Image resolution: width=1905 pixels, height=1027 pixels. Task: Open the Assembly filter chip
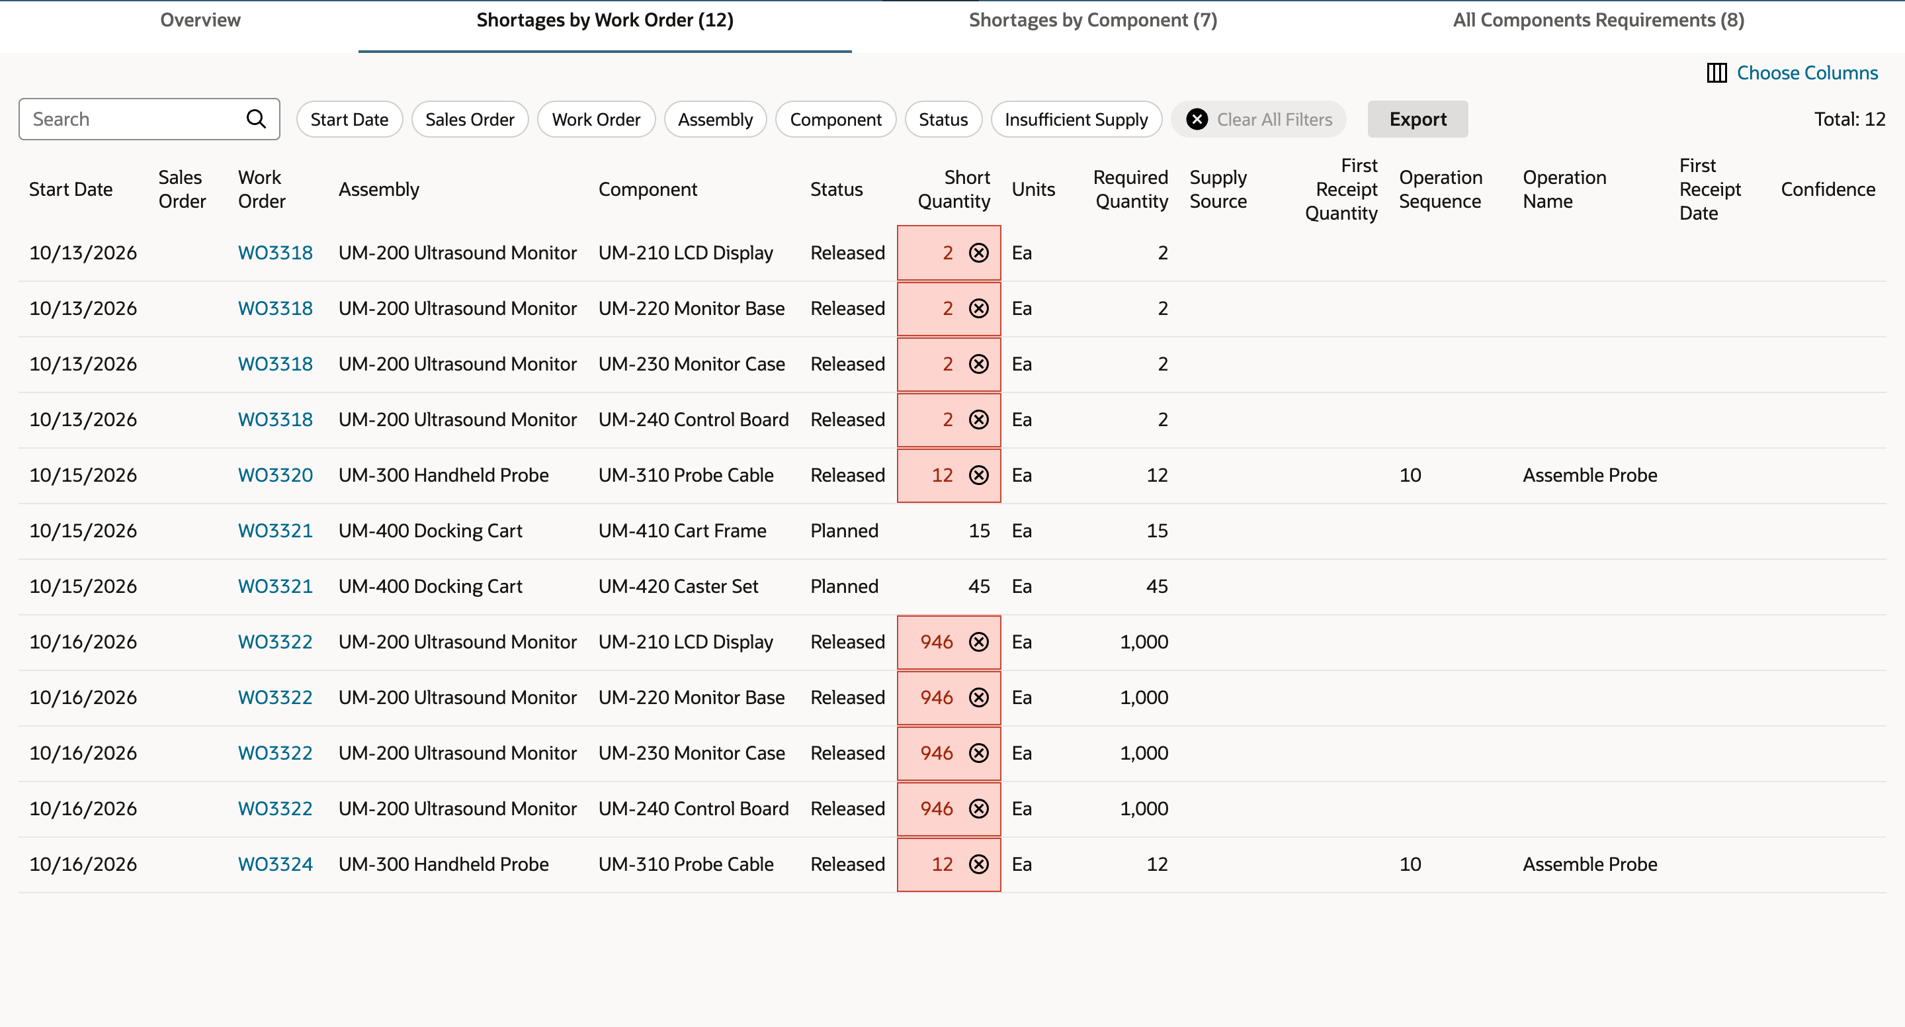coord(715,119)
